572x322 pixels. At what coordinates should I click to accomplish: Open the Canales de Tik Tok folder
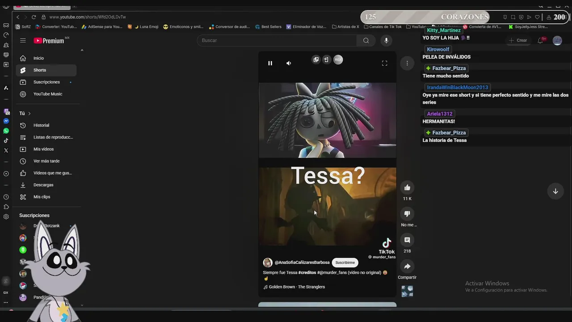tap(383, 27)
